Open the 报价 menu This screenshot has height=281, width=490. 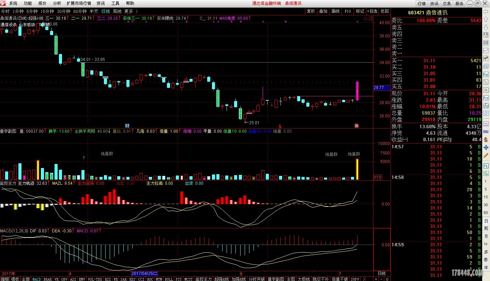(43, 3)
